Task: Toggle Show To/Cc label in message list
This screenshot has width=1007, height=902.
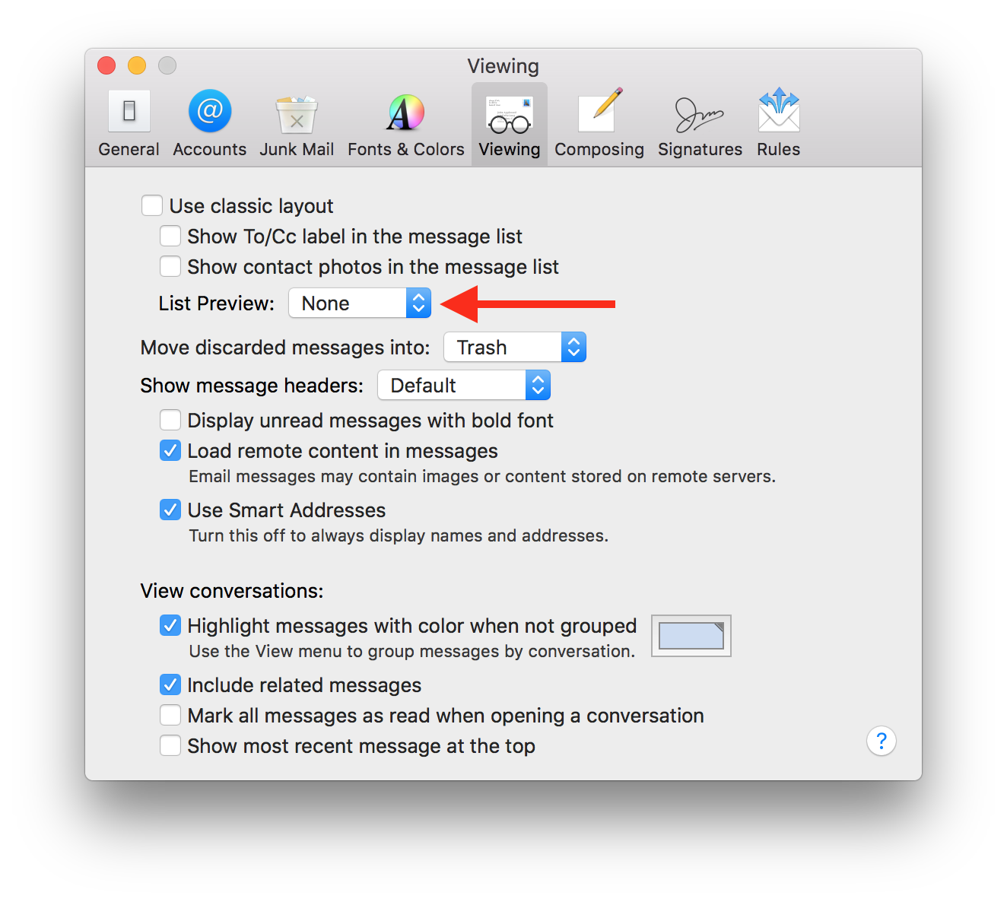Action: tap(170, 236)
